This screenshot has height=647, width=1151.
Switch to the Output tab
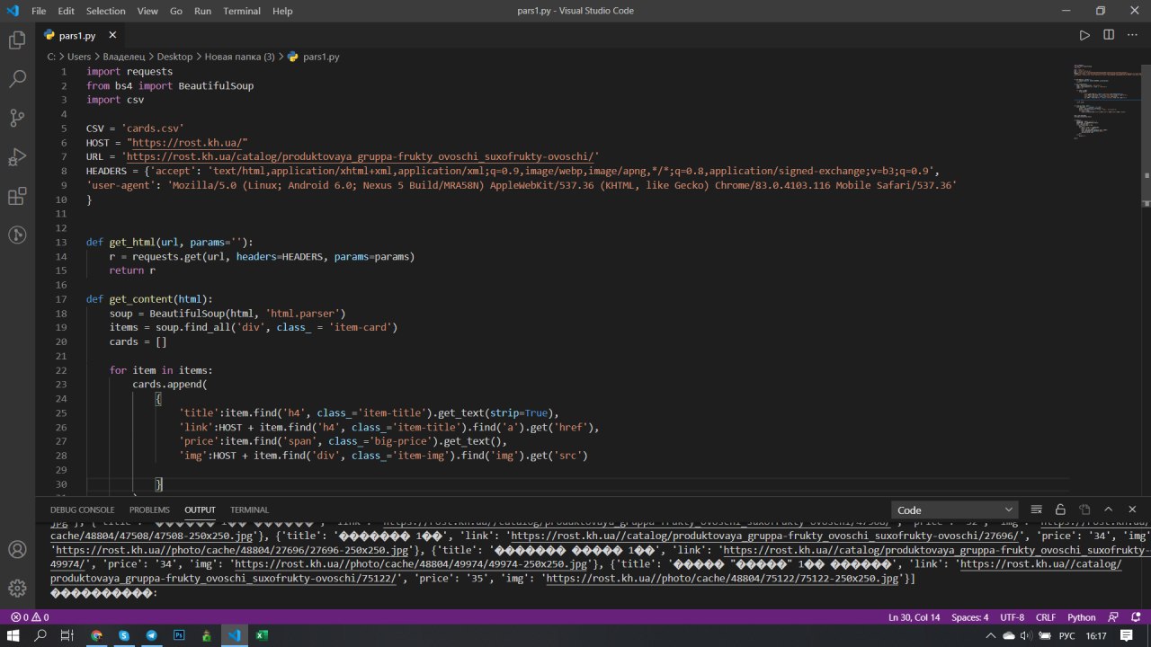click(x=201, y=510)
